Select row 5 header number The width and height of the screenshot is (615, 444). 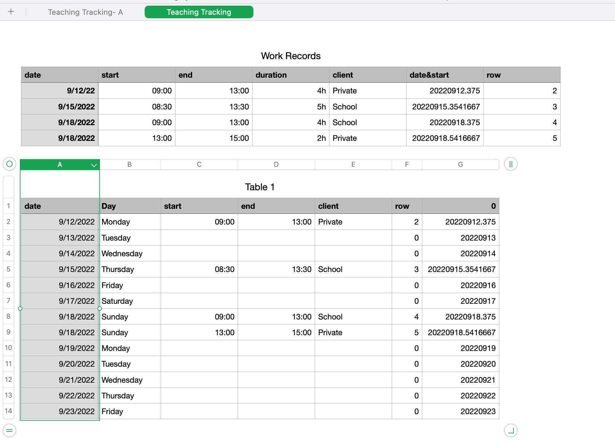[8, 269]
